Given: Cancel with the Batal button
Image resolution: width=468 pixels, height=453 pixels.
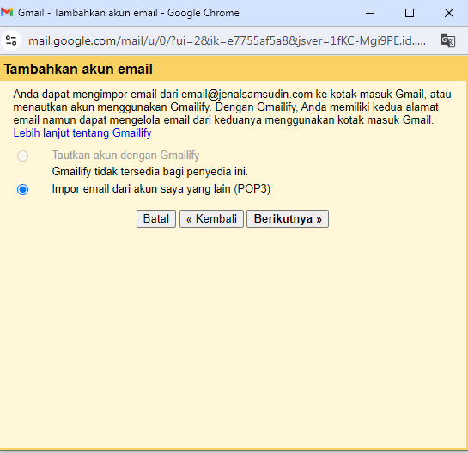Looking at the screenshot, I should (156, 218).
